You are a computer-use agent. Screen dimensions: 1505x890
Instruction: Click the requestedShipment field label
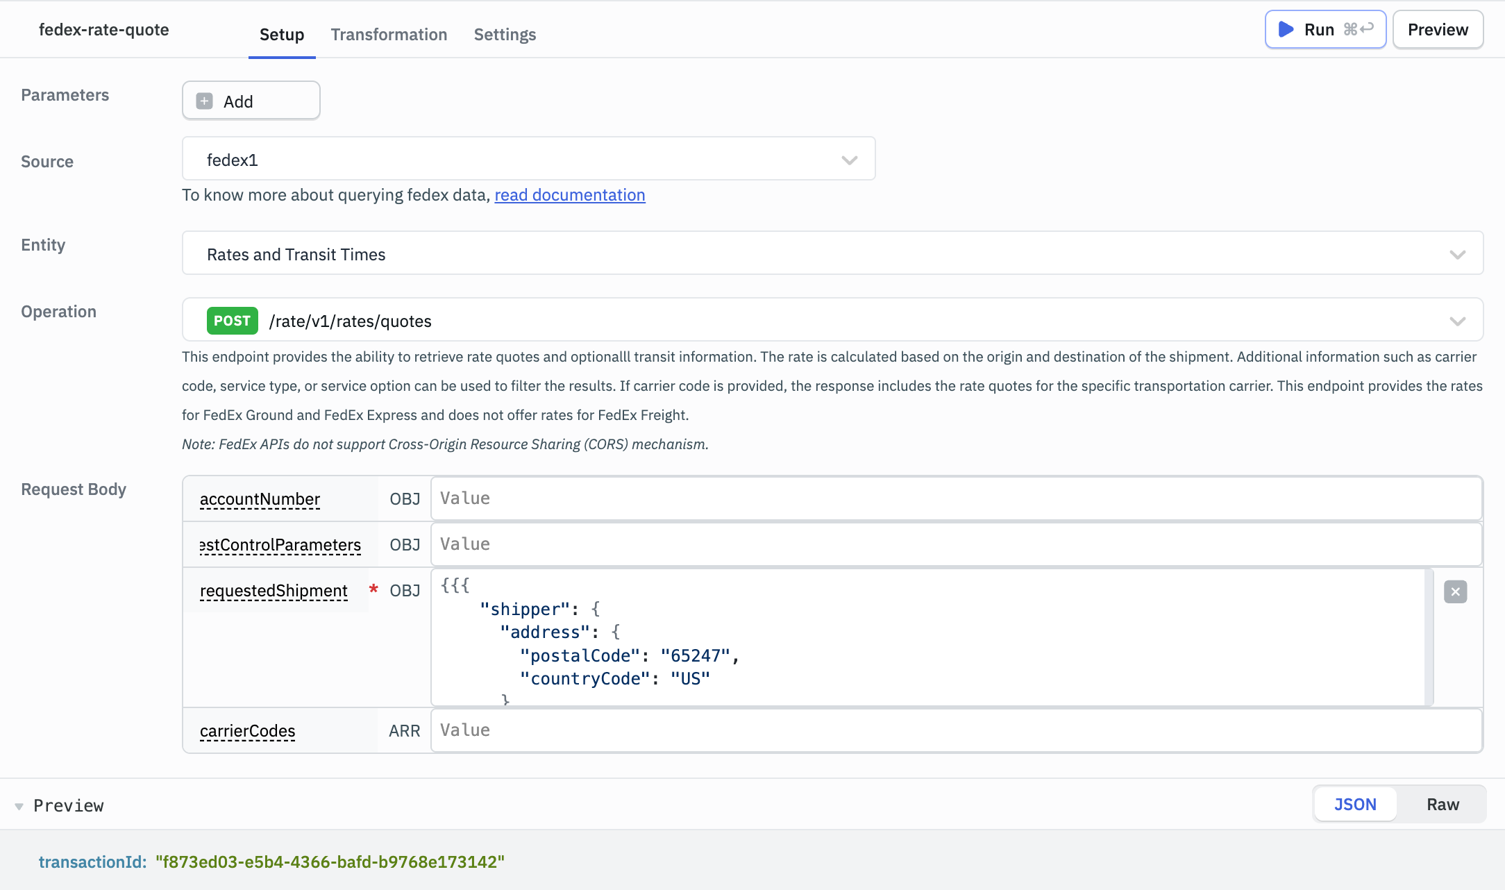coord(274,590)
